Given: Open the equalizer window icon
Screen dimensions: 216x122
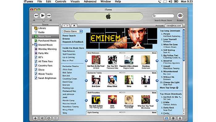Looking at the screenshot, I should pyautogui.click(x=167, y=118).
